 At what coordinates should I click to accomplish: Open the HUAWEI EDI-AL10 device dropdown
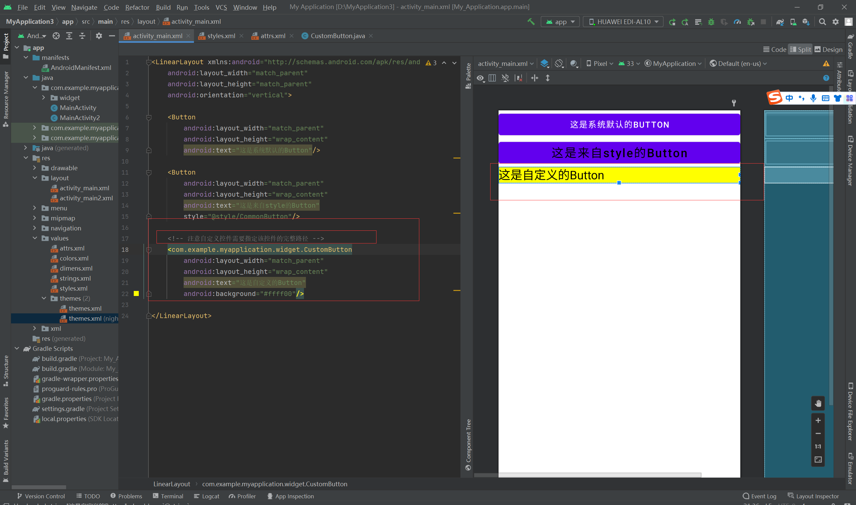[x=623, y=22]
